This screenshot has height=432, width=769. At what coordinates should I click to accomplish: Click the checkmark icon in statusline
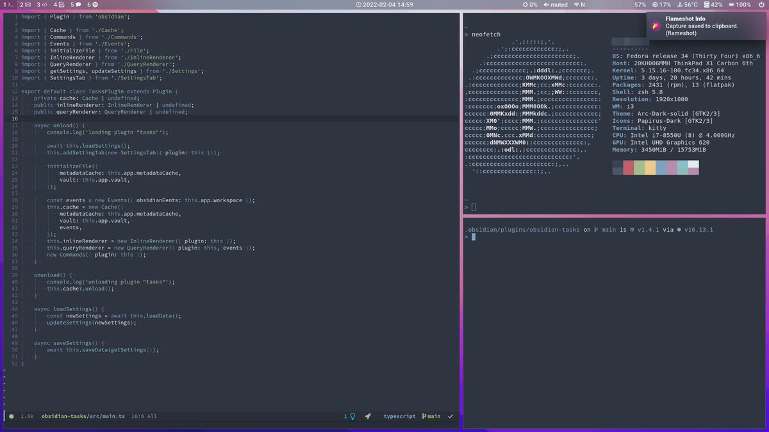point(451,416)
